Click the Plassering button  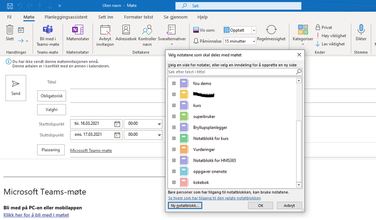pos(51,150)
